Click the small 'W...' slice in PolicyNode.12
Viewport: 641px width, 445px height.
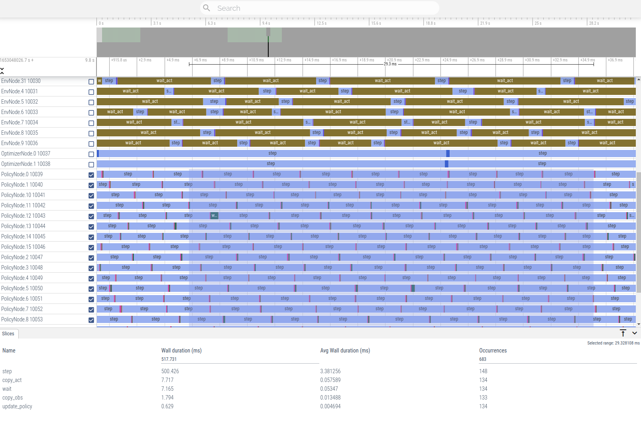(x=214, y=215)
